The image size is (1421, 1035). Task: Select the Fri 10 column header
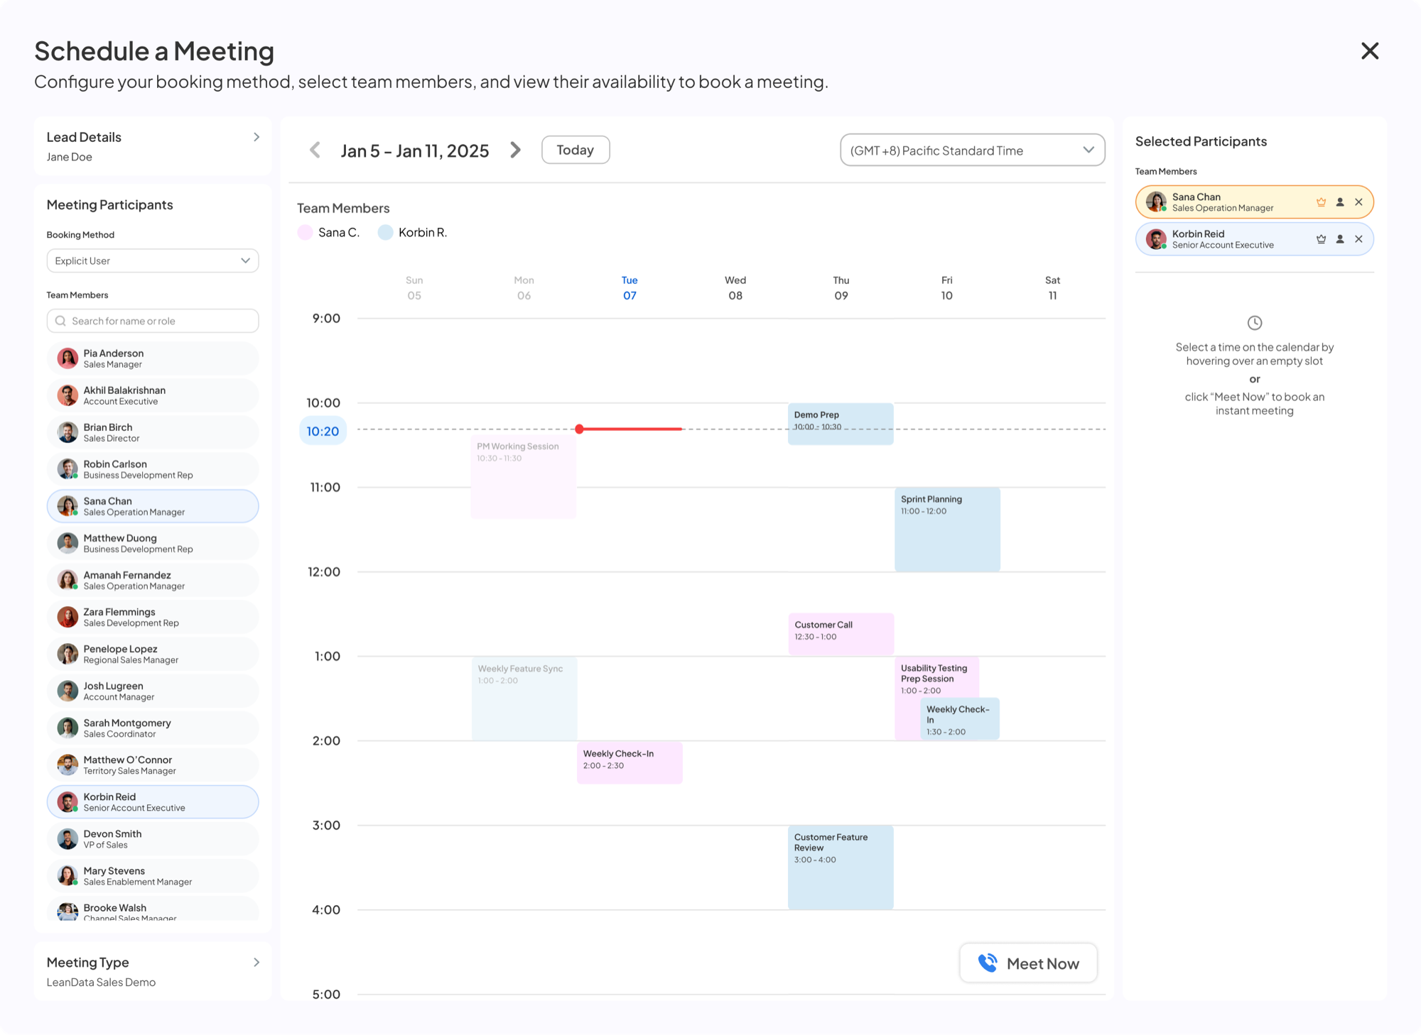(947, 287)
